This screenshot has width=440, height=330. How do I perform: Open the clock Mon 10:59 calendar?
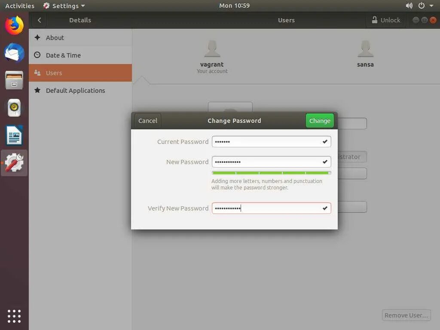(x=234, y=6)
